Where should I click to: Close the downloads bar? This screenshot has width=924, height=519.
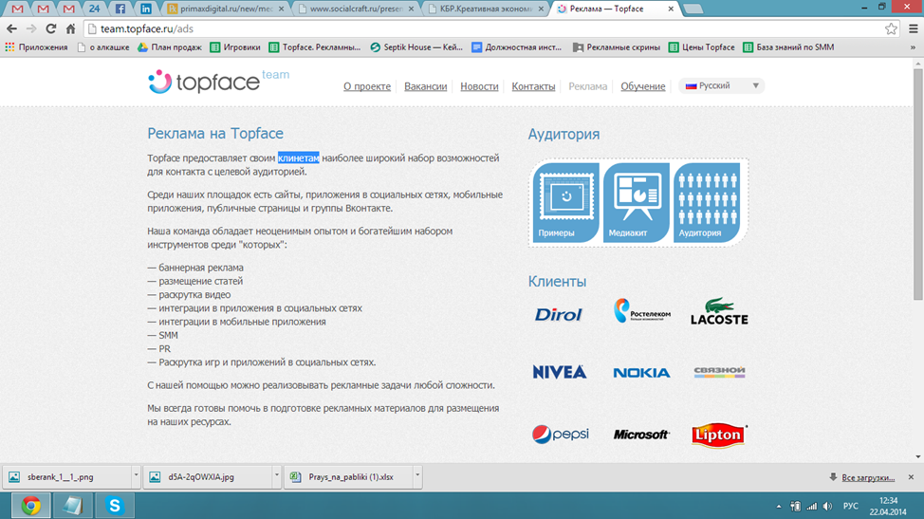(911, 477)
